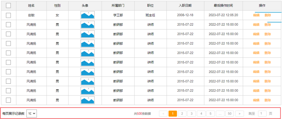Click 编辑 in the last table row
The image size is (282, 119).
[x=256, y=100]
